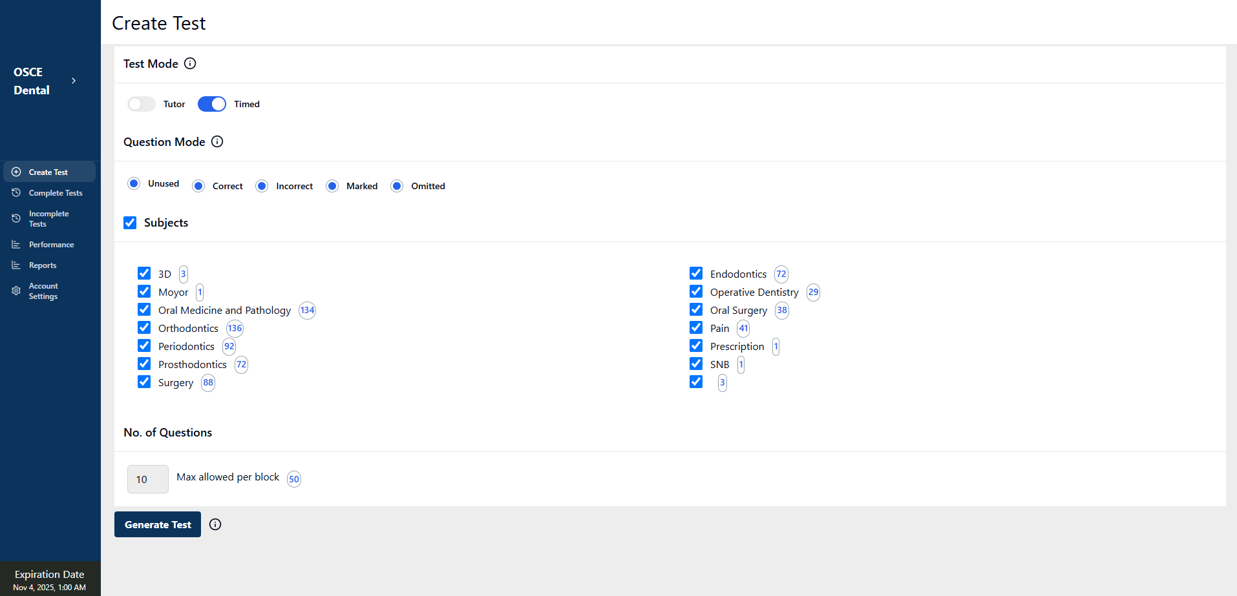The width and height of the screenshot is (1237, 596).
Task: Select the Unused question mode radio
Action: [x=134, y=183]
